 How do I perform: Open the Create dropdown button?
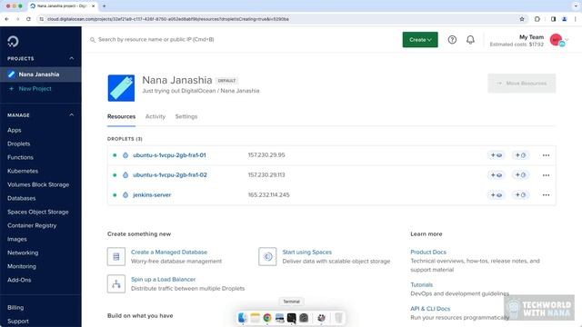pos(420,40)
